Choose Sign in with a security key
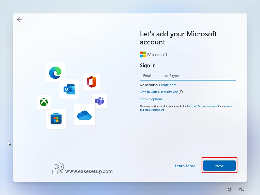 point(159,92)
